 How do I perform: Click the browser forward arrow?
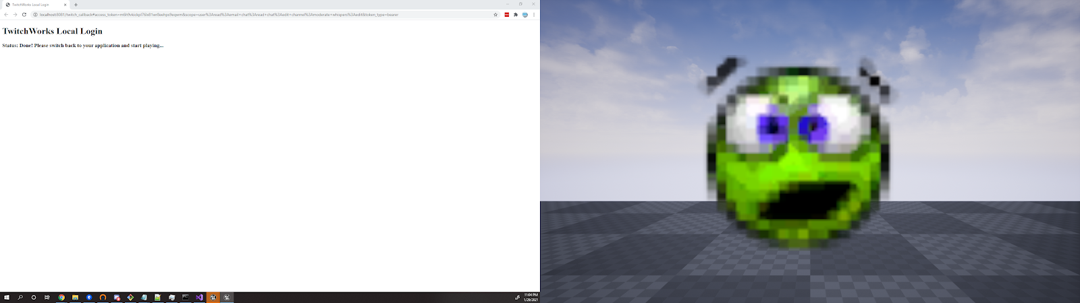15,14
